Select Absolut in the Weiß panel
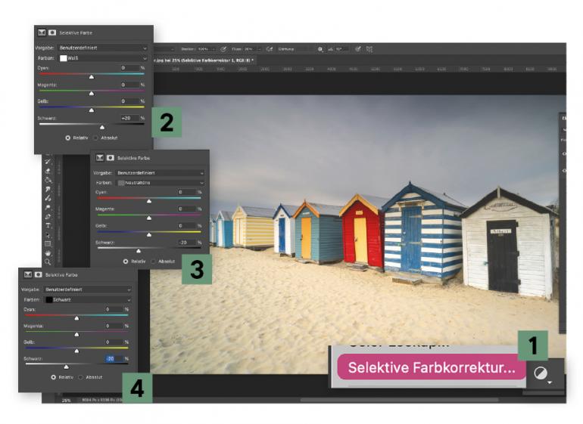The width and height of the screenshot is (583, 424). point(106,138)
